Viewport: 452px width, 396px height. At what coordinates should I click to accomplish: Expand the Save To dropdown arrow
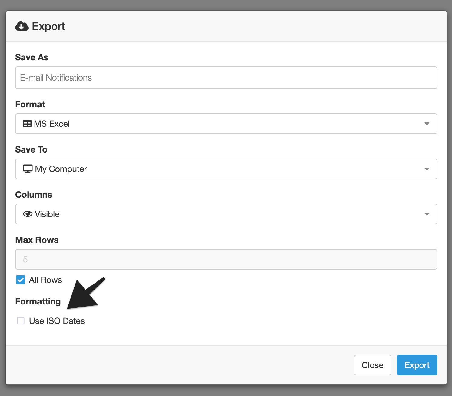[x=427, y=169]
